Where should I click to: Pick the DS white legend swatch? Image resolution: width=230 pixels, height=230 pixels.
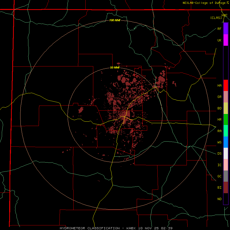click(226, 153)
